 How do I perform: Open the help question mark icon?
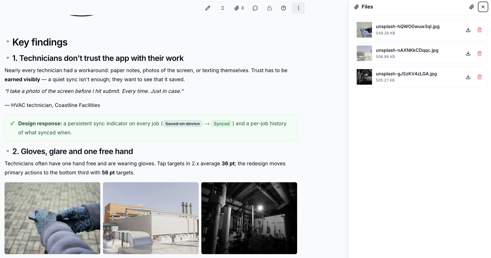(x=284, y=8)
